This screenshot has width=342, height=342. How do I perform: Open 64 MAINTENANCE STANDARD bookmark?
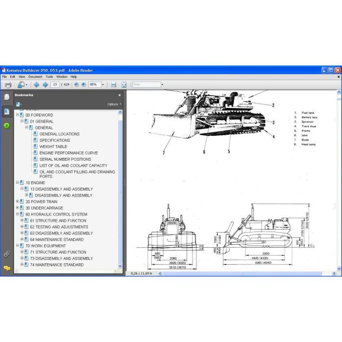pos(57,239)
